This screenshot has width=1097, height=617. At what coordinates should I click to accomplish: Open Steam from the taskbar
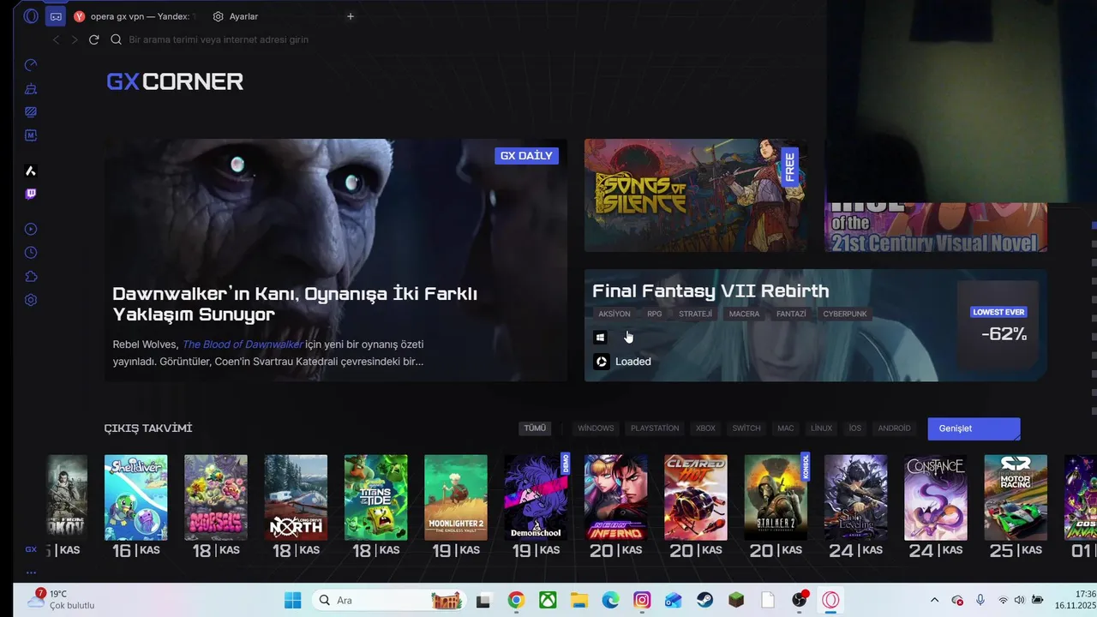(x=704, y=600)
